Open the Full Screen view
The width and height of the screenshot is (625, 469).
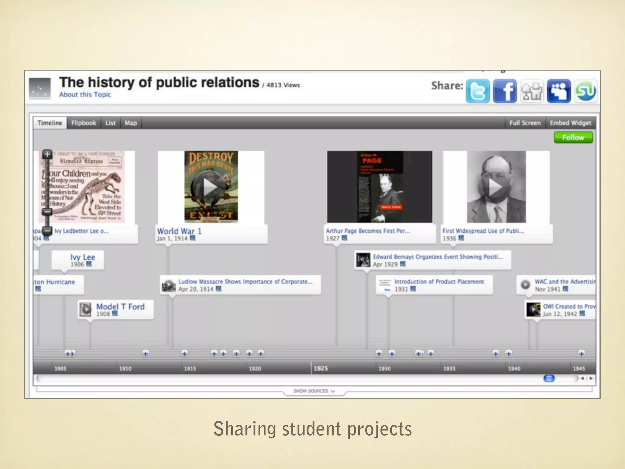click(x=525, y=123)
